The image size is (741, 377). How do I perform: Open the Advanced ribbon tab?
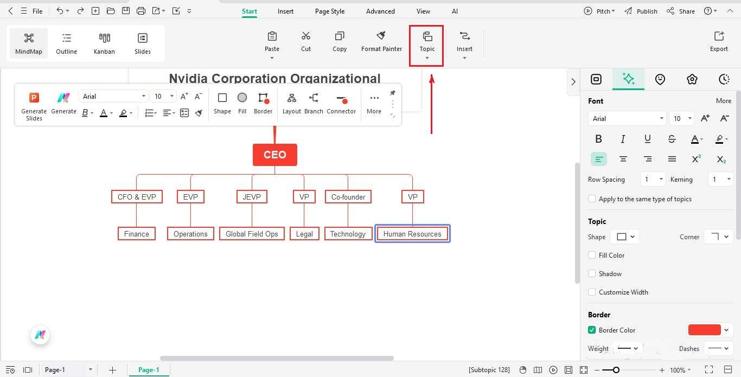click(380, 11)
